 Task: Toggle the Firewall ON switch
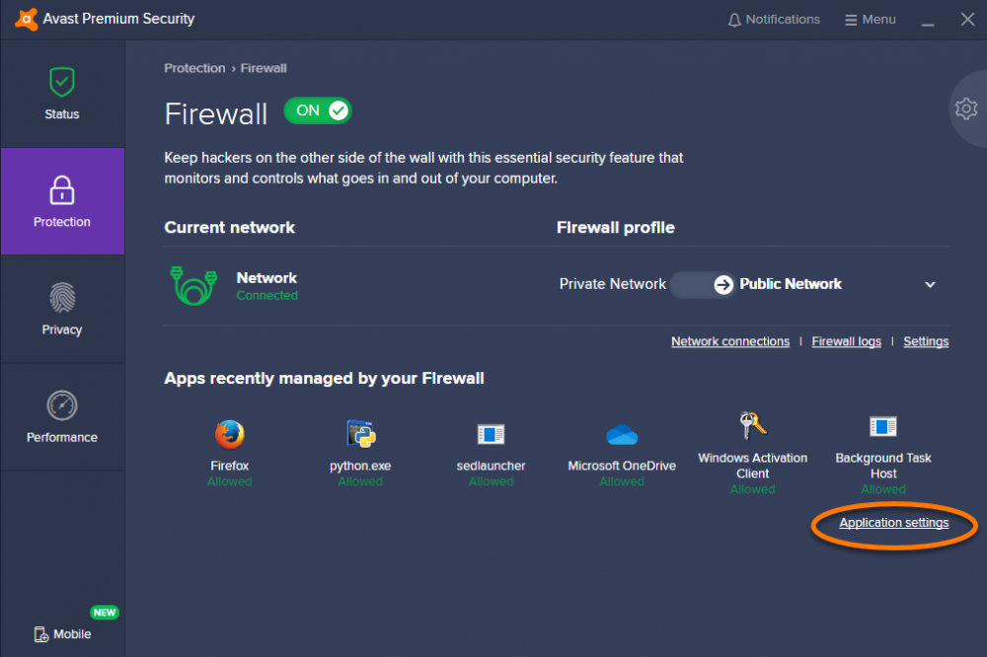(317, 110)
